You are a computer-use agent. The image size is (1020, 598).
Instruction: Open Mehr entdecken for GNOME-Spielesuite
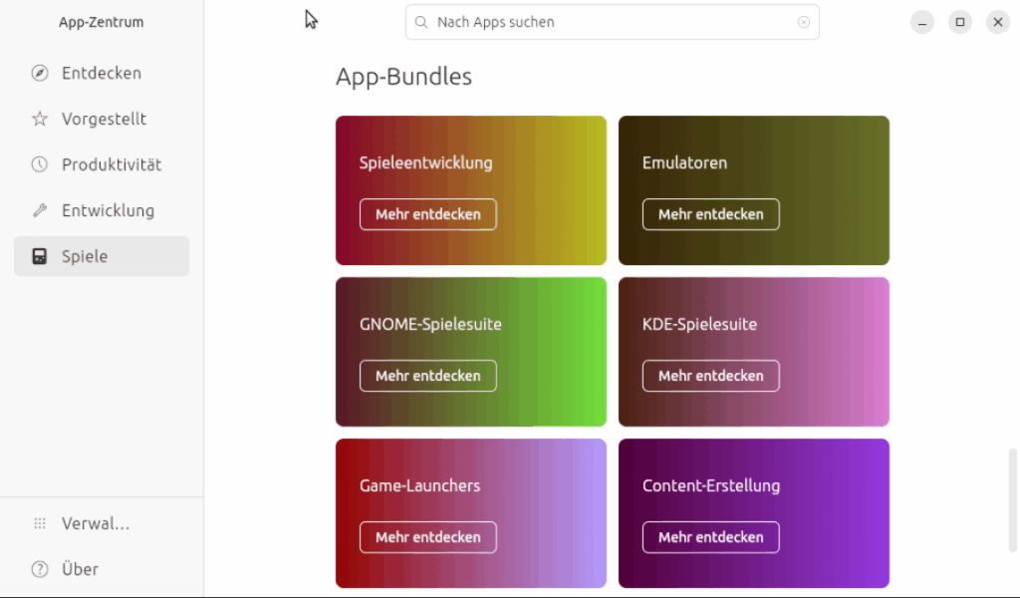[427, 376]
